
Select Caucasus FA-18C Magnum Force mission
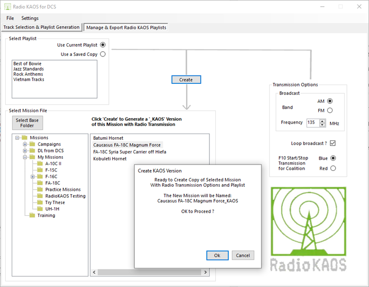click(127, 145)
